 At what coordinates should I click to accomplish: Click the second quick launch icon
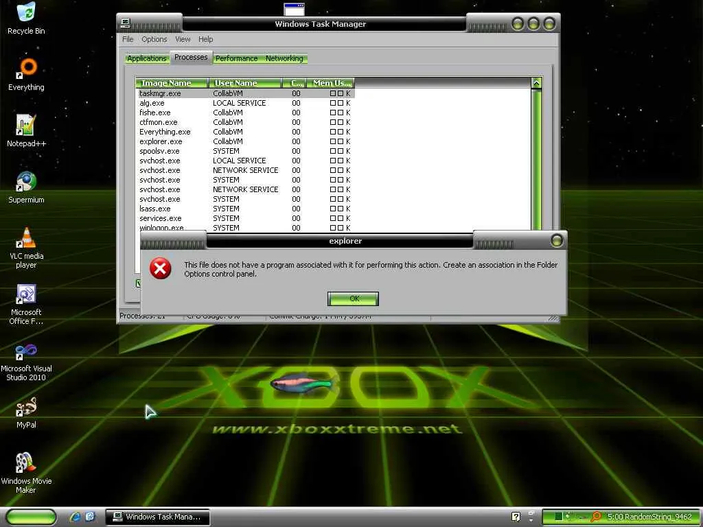pyautogui.click(x=90, y=517)
